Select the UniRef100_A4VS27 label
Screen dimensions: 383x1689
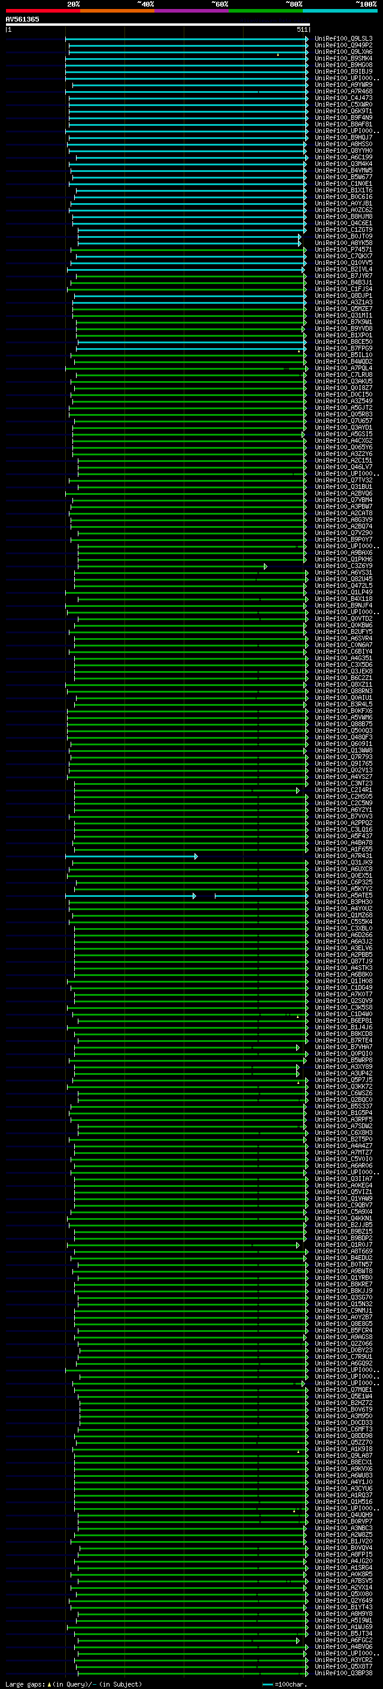click(343, 777)
